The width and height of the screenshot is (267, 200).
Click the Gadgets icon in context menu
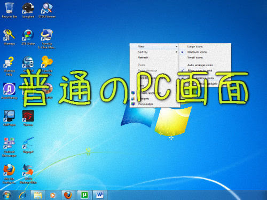pyautogui.click(x=133, y=98)
